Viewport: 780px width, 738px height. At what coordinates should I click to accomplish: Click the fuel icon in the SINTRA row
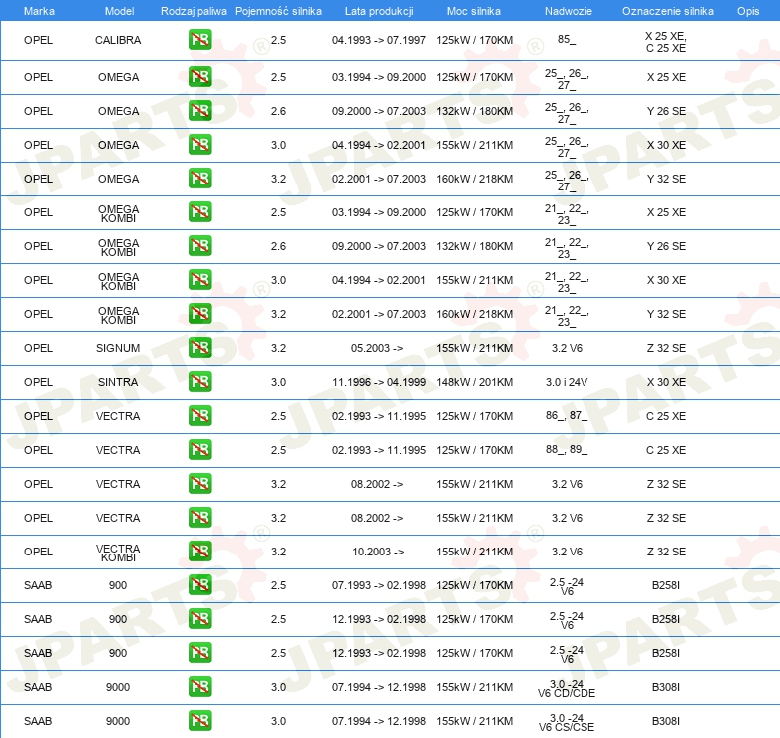coord(199,381)
